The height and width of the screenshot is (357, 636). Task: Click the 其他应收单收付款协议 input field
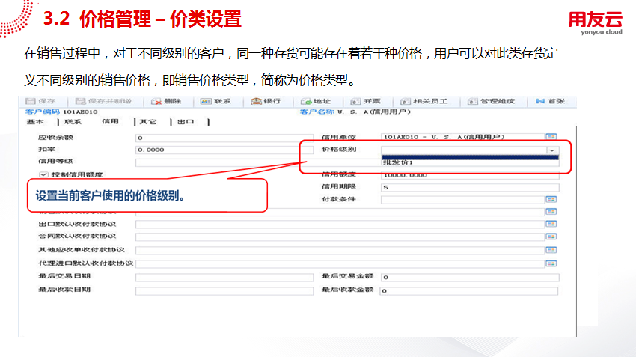[x=340, y=250]
